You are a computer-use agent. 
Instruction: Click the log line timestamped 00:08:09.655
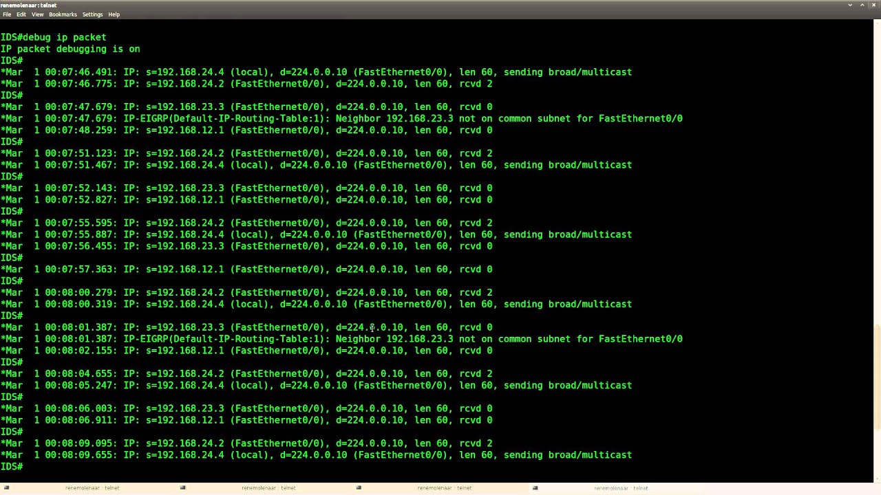316,455
